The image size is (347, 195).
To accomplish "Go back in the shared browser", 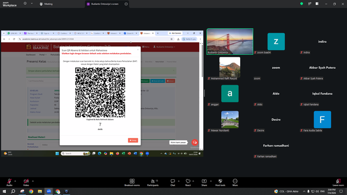I will [x=4, y=39].
